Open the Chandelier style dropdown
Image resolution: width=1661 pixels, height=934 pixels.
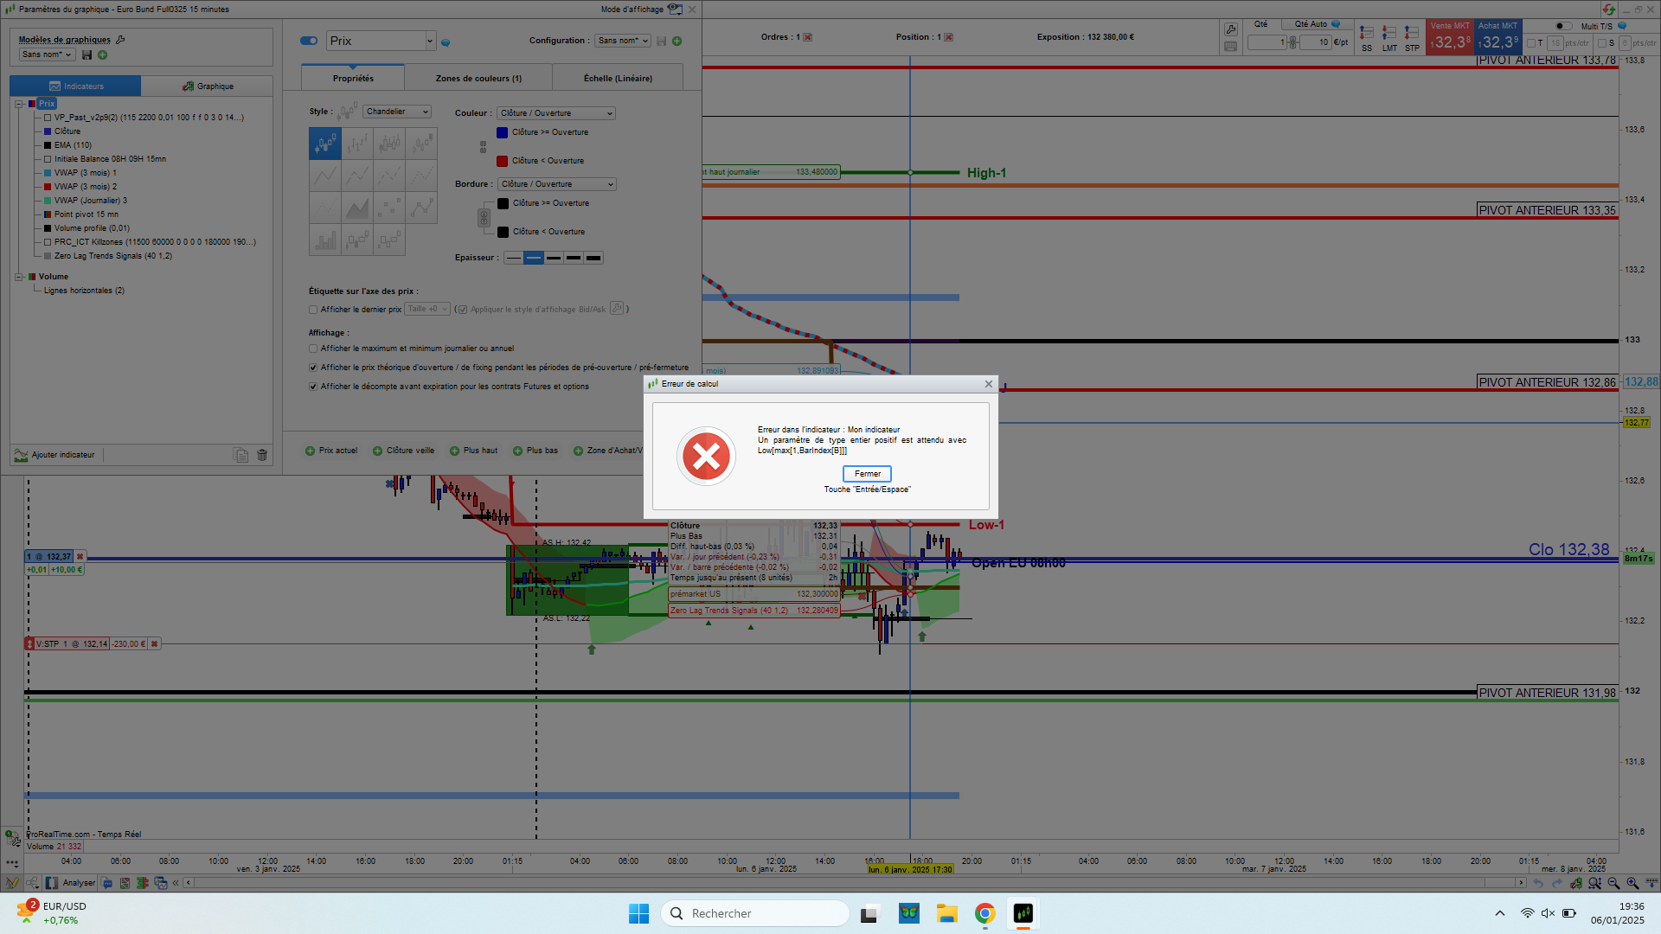pyautogui.click(x=396, y=112)
